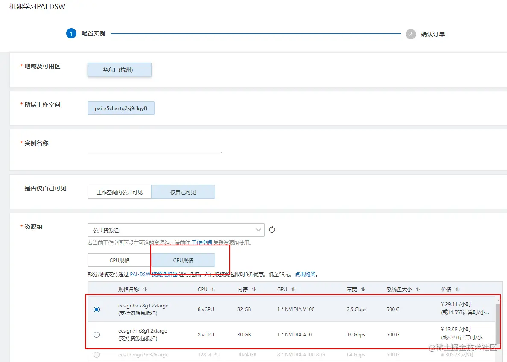This screenshot has width=507, height=362.
Task: Click the refresh icon beside resource group dropdown
Action: [272, 230]
